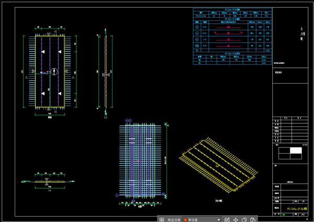
Task: Click the copy icon in the bottom toolbar
Action: (244, 220)
